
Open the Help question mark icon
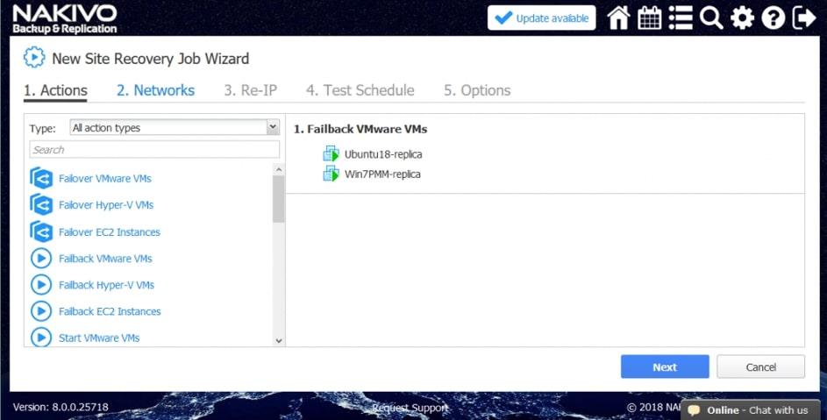(773, 18)
